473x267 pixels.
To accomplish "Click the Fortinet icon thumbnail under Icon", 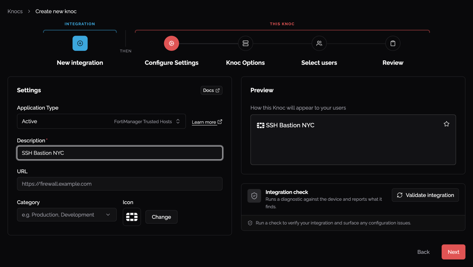I will click(132, 217).
